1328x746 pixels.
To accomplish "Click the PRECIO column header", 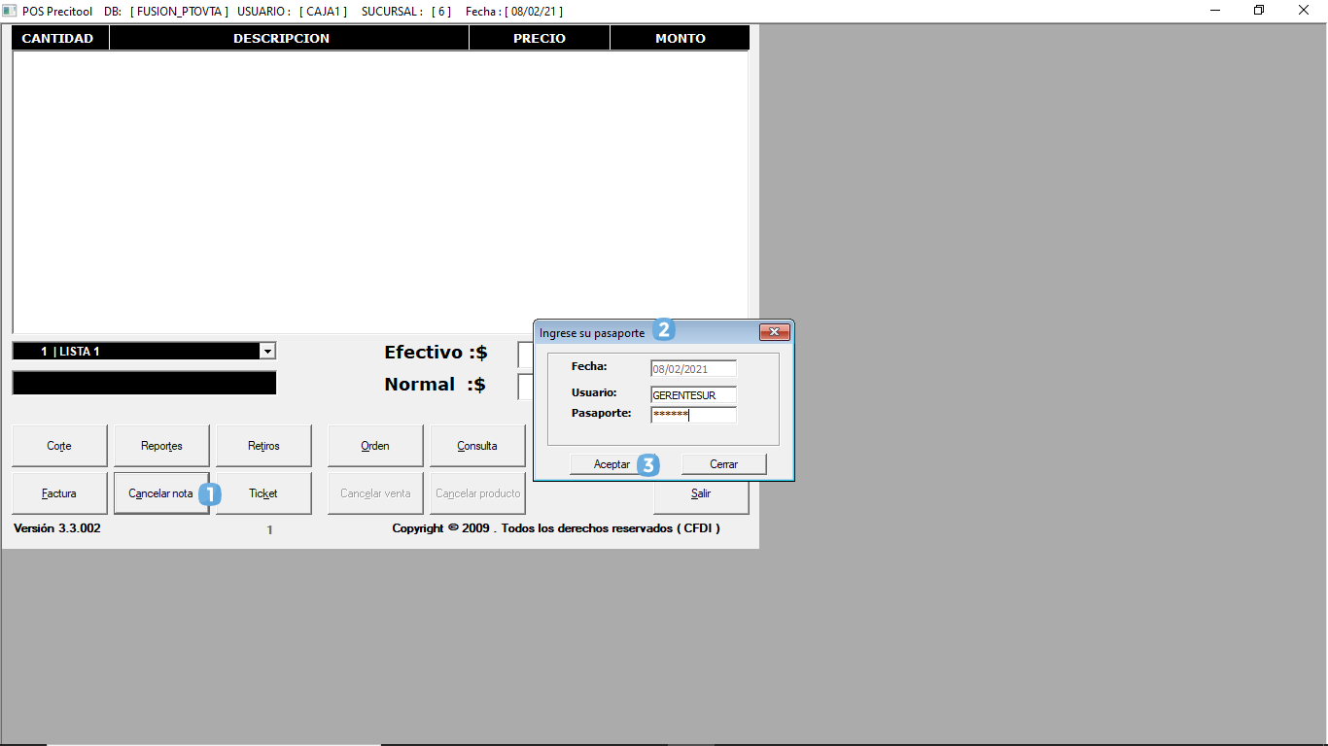I will pyautogui.click(x=540, y=38).
